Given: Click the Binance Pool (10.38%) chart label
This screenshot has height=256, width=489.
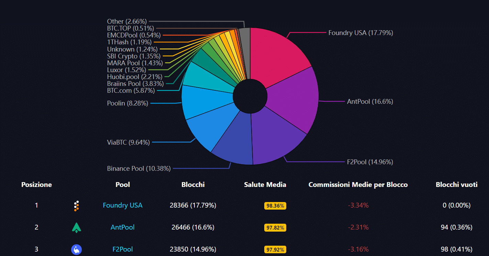Looking at the screenshot, I should pyautogui.click(x=139, y=169).
